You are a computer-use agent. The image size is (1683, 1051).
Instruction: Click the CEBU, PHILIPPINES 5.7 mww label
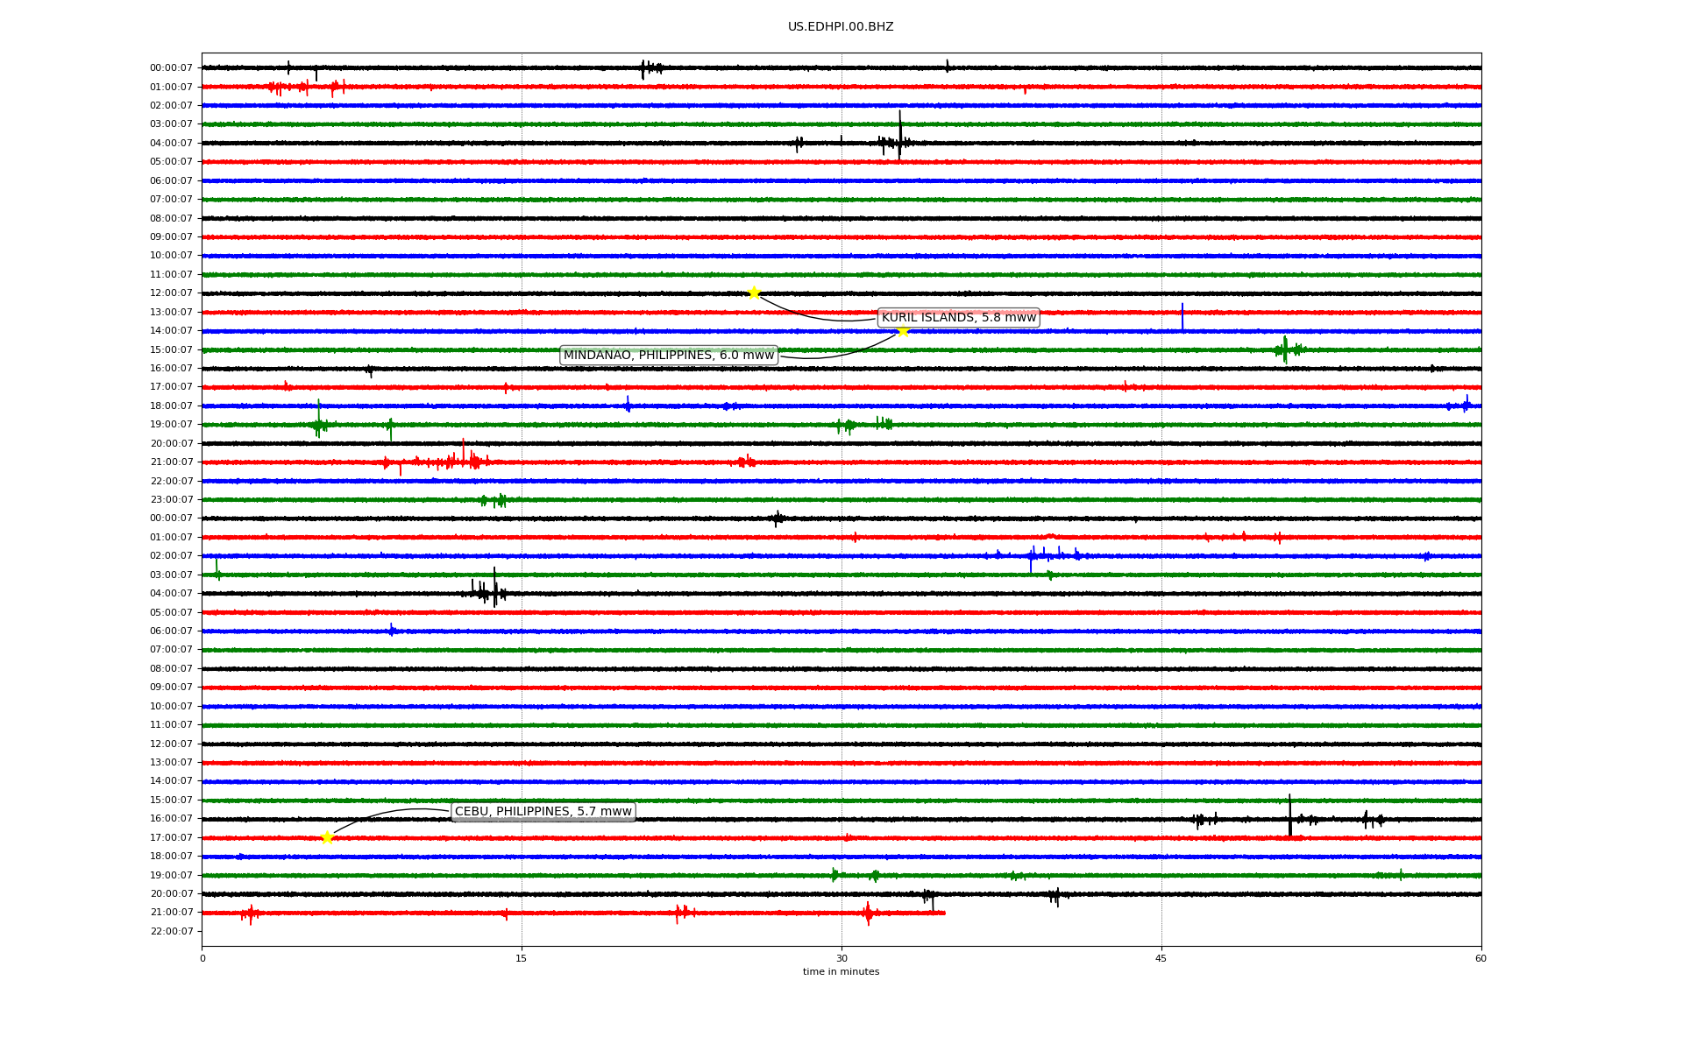point(543,811)
